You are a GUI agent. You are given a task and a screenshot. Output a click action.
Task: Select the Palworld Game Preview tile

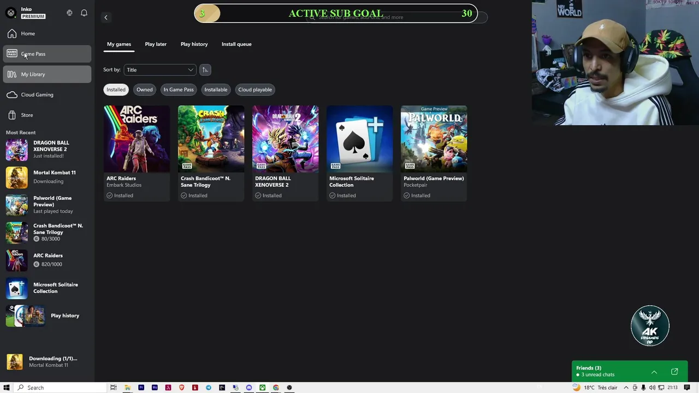pyautogui.click(x=434, y=153)
